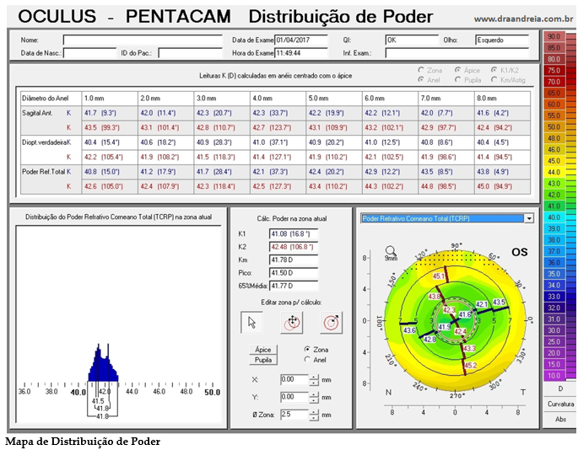Viewport: 578px width, 450px height.
Task: Click the D unit button under color scale
Action: coord(560,388)
